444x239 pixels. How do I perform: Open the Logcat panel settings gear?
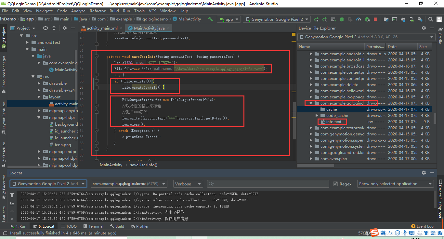pos(424,173)
